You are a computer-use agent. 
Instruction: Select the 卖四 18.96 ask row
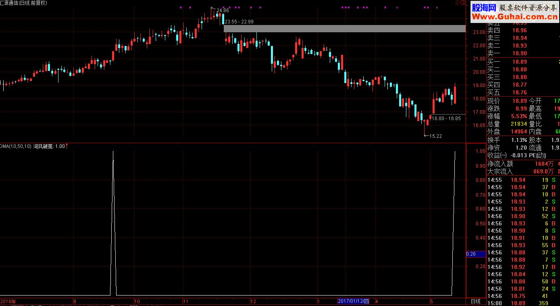523,30
